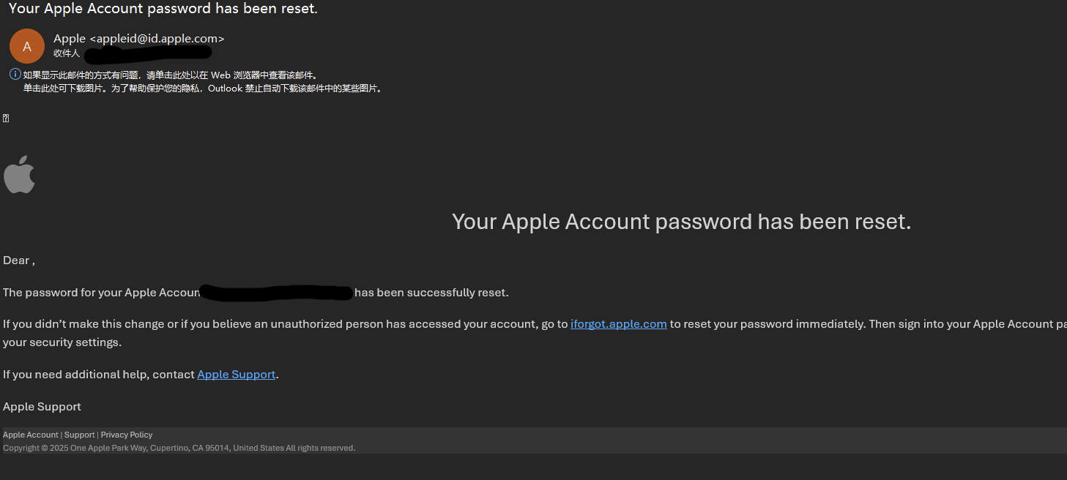Click the large centered password reset heading
The image size is (1067, 480).
coord(682,222)
